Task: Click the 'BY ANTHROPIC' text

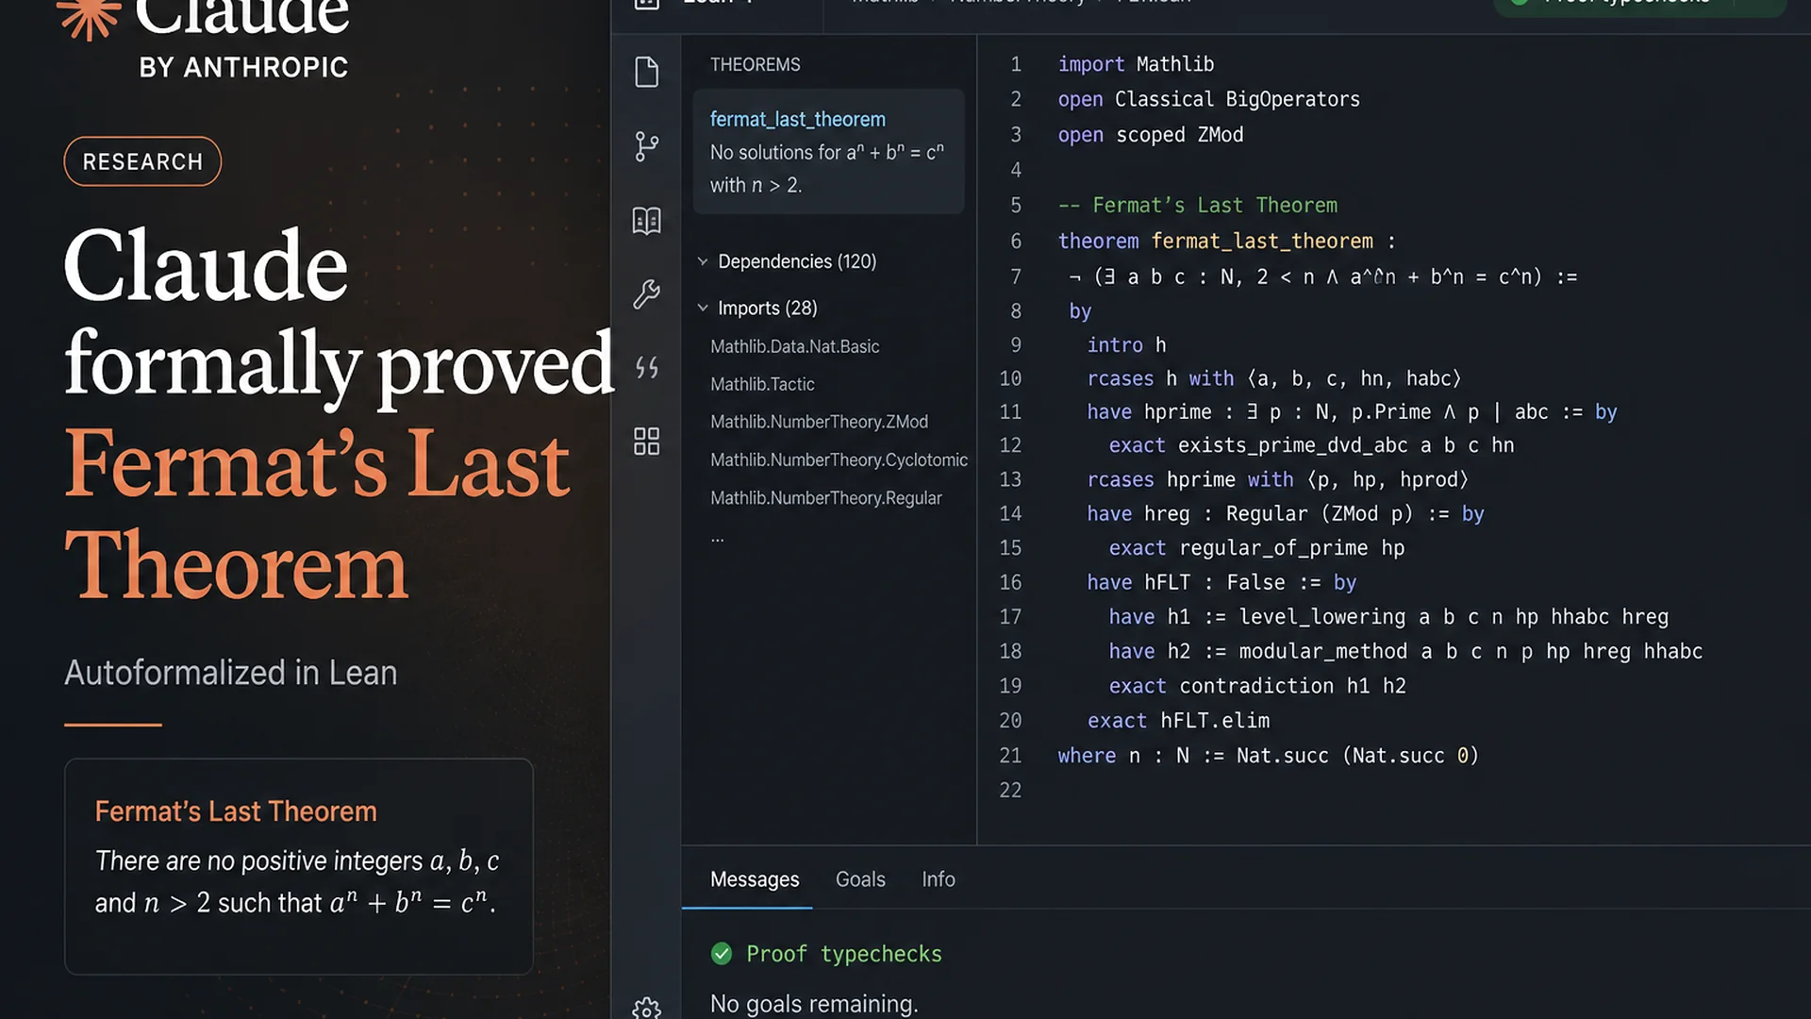Action: [x=243, y=67]
